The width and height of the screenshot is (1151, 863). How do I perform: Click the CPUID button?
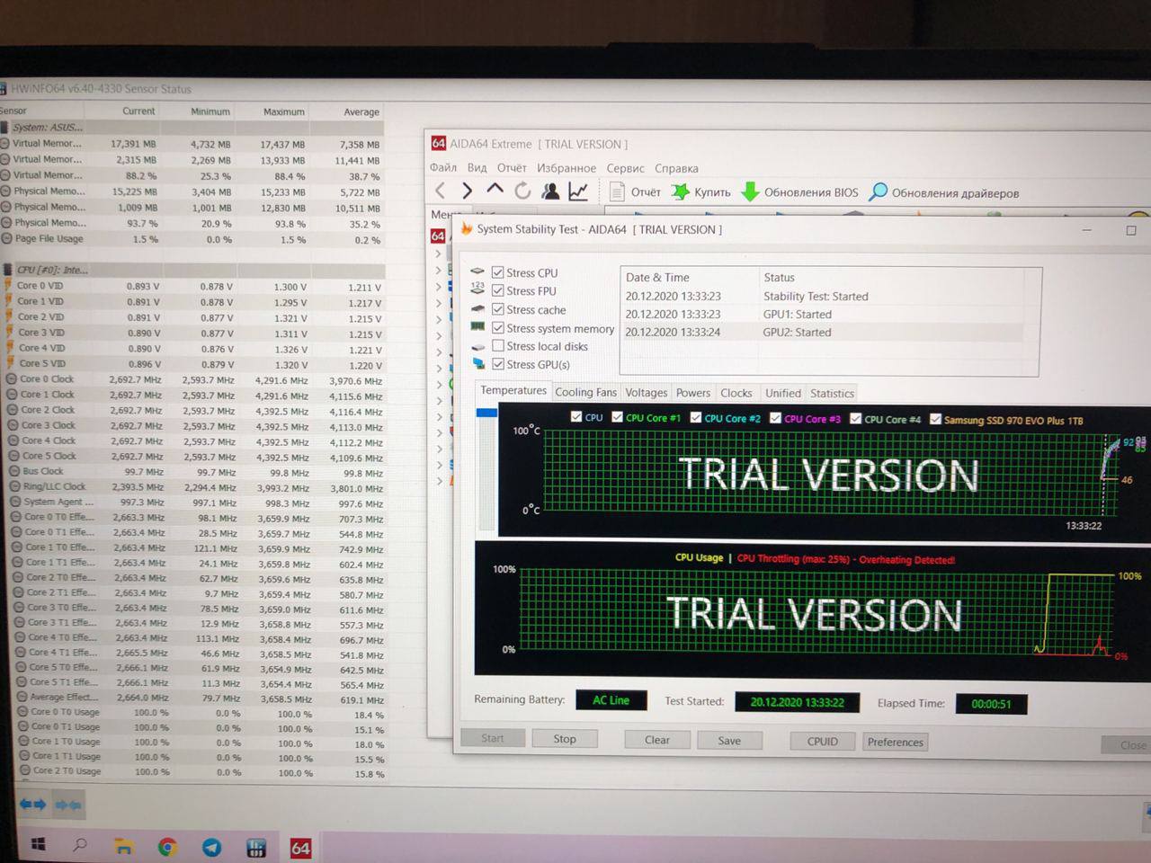click(x=823, y=742)
